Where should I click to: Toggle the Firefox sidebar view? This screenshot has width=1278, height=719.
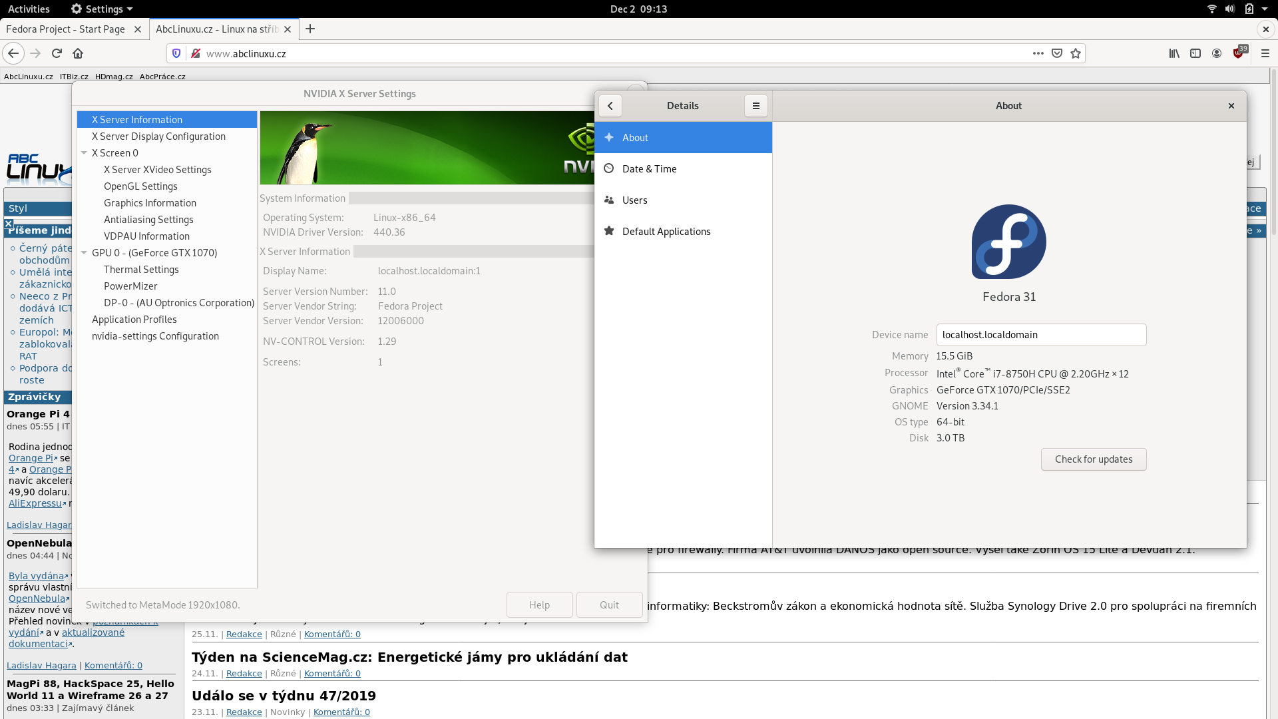1195,53
